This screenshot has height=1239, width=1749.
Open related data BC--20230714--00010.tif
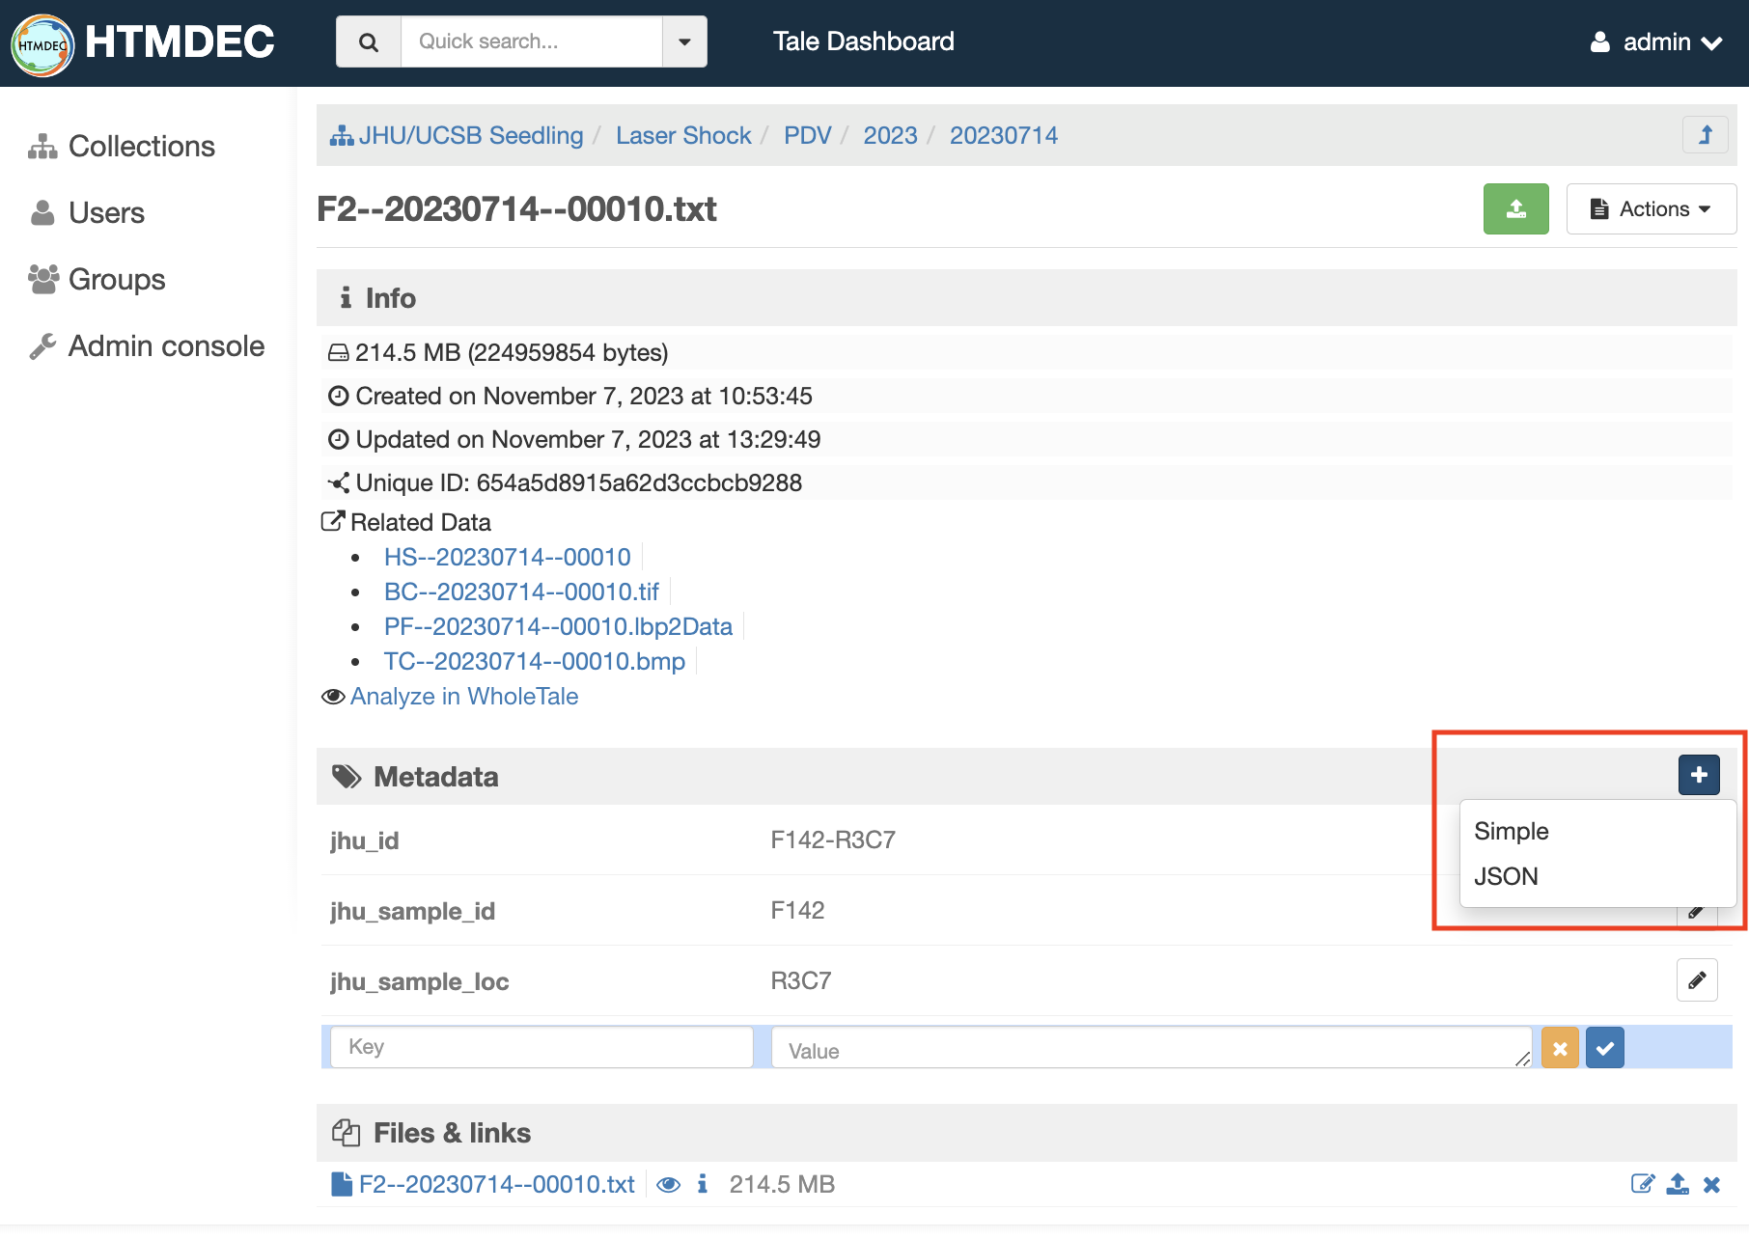coord(521,592)
